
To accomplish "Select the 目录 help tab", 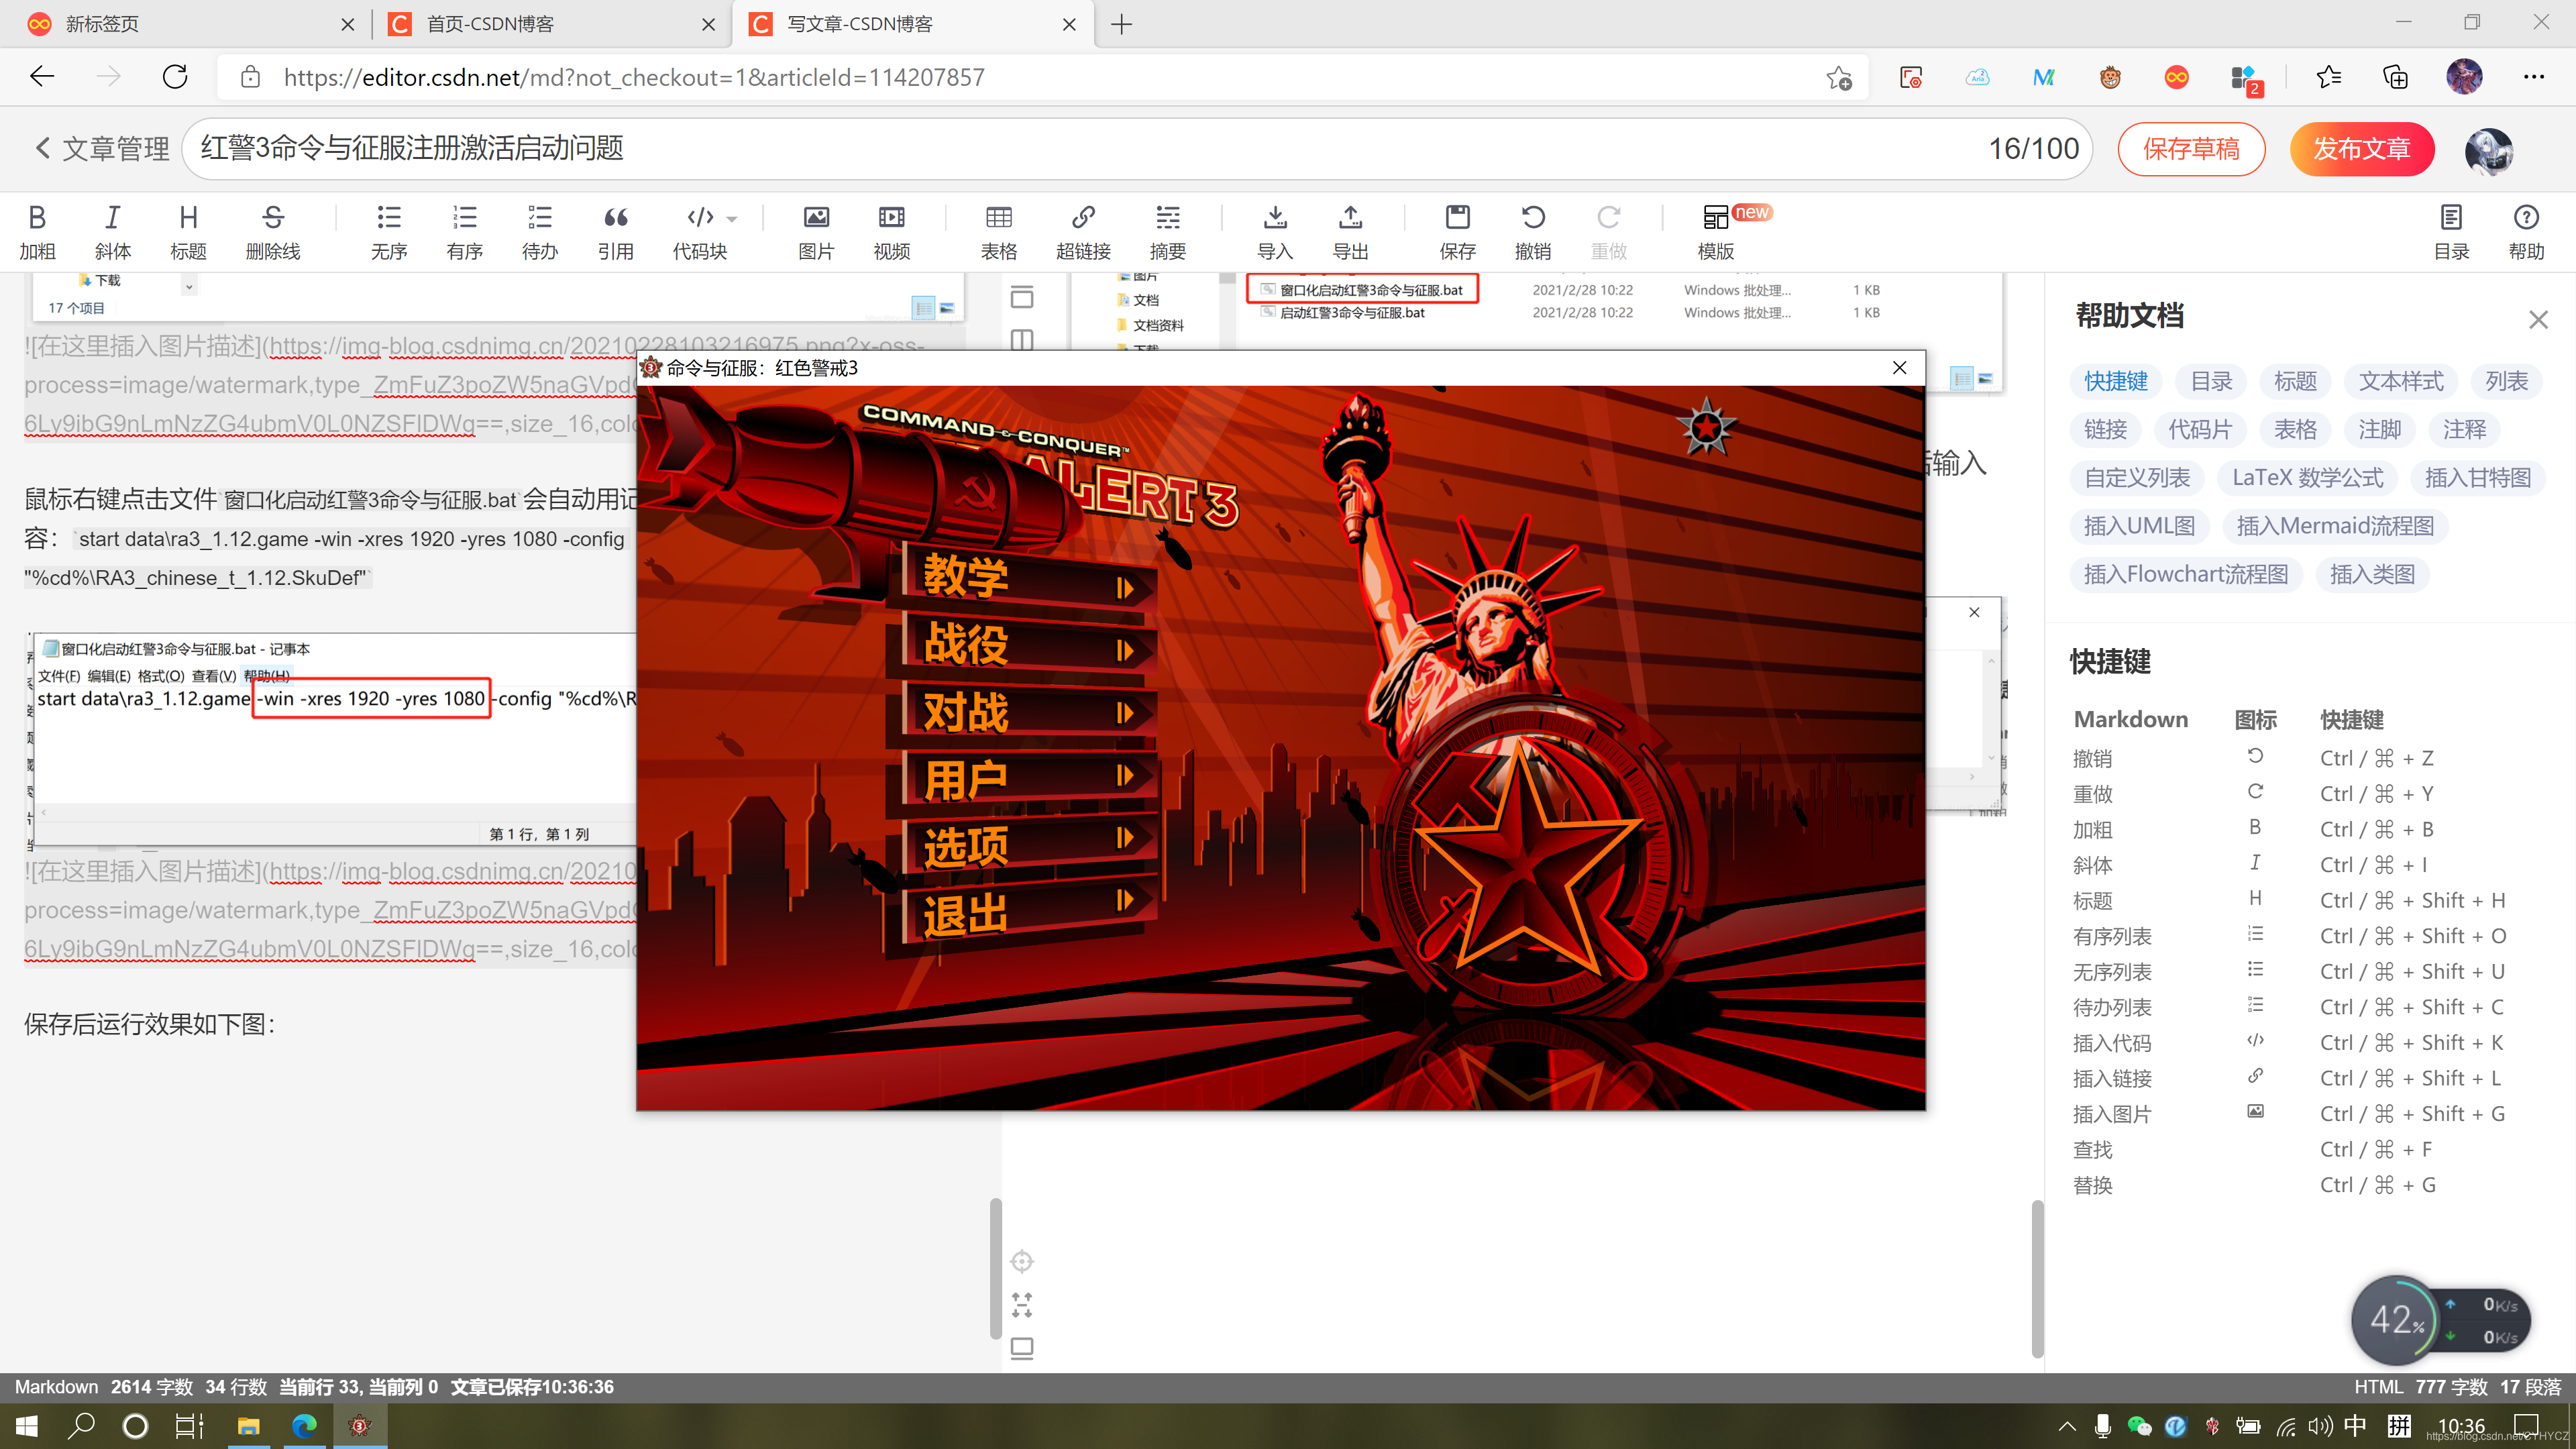I will tap(2211, 381).
